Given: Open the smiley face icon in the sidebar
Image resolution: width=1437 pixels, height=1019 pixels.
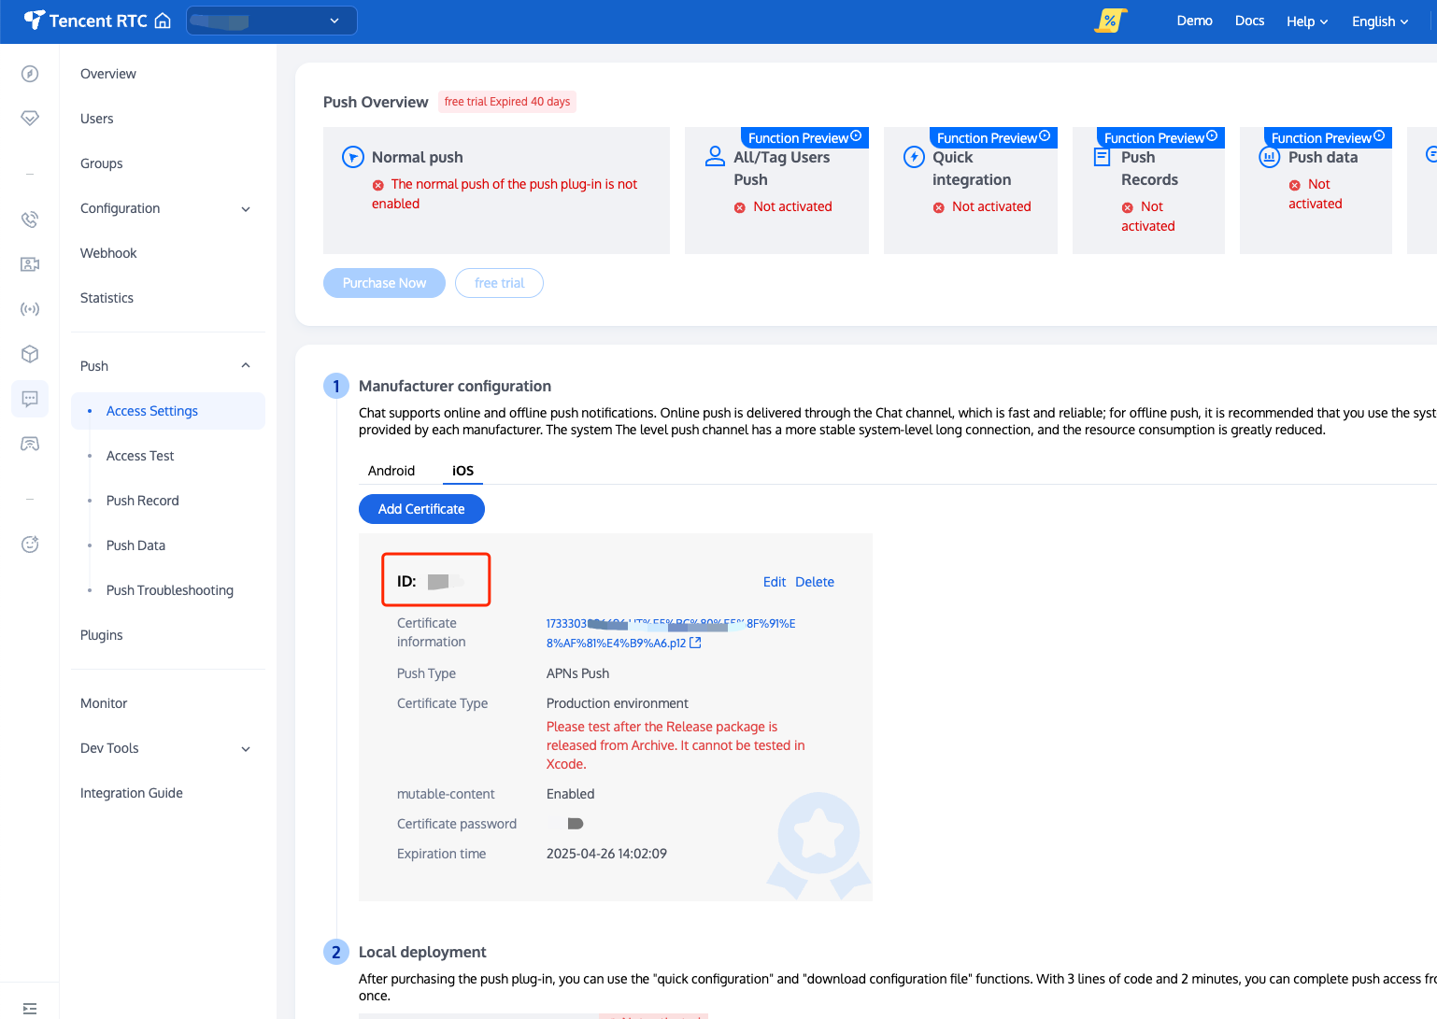Looking at the screenshot, I should pyautogui.click(x=29, y=544).
